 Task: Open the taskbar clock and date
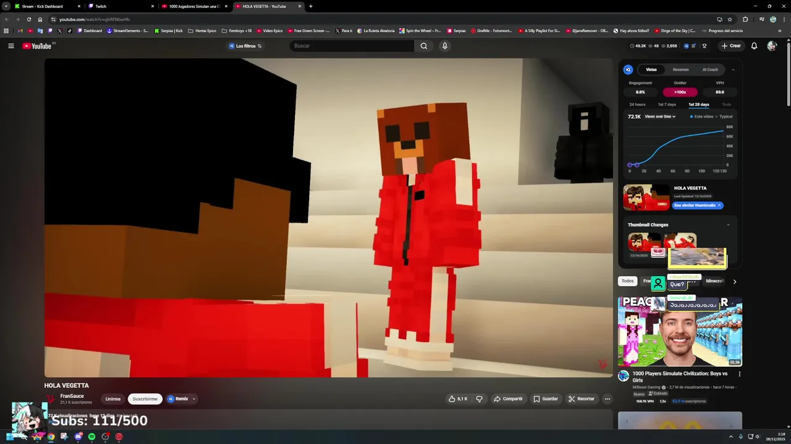776,437
